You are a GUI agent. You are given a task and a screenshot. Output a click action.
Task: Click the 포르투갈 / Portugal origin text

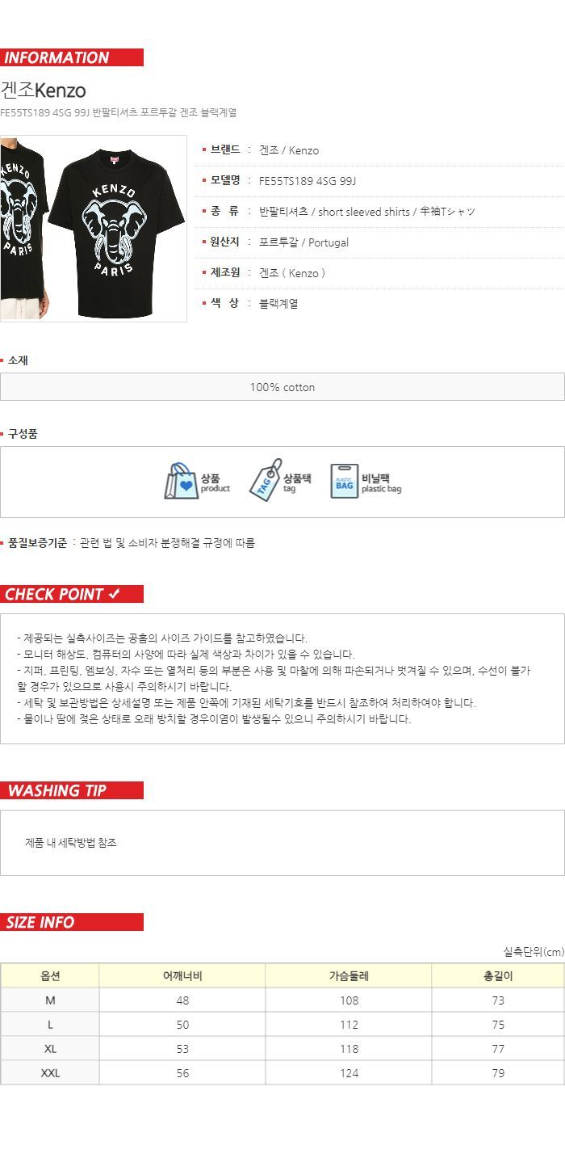click(303, 242)
